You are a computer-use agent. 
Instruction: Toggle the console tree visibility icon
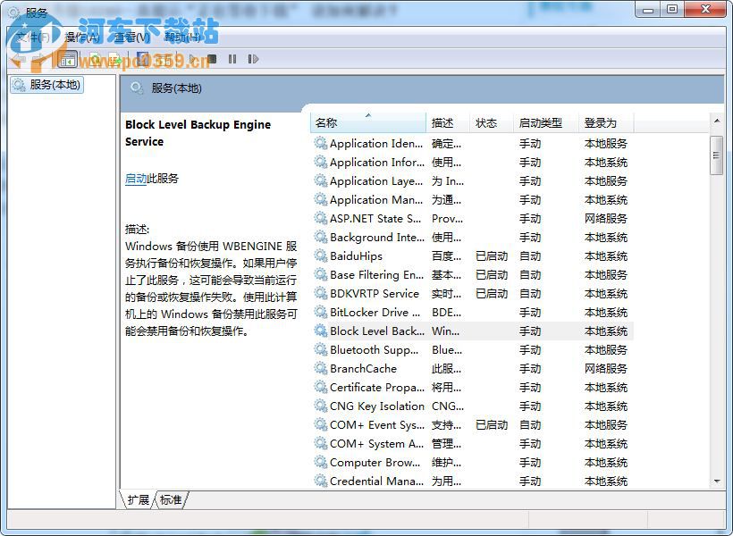(67, 59)
